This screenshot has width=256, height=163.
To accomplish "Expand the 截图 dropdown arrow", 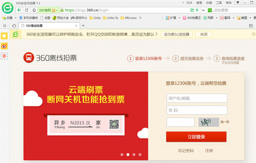I will 250,18.
